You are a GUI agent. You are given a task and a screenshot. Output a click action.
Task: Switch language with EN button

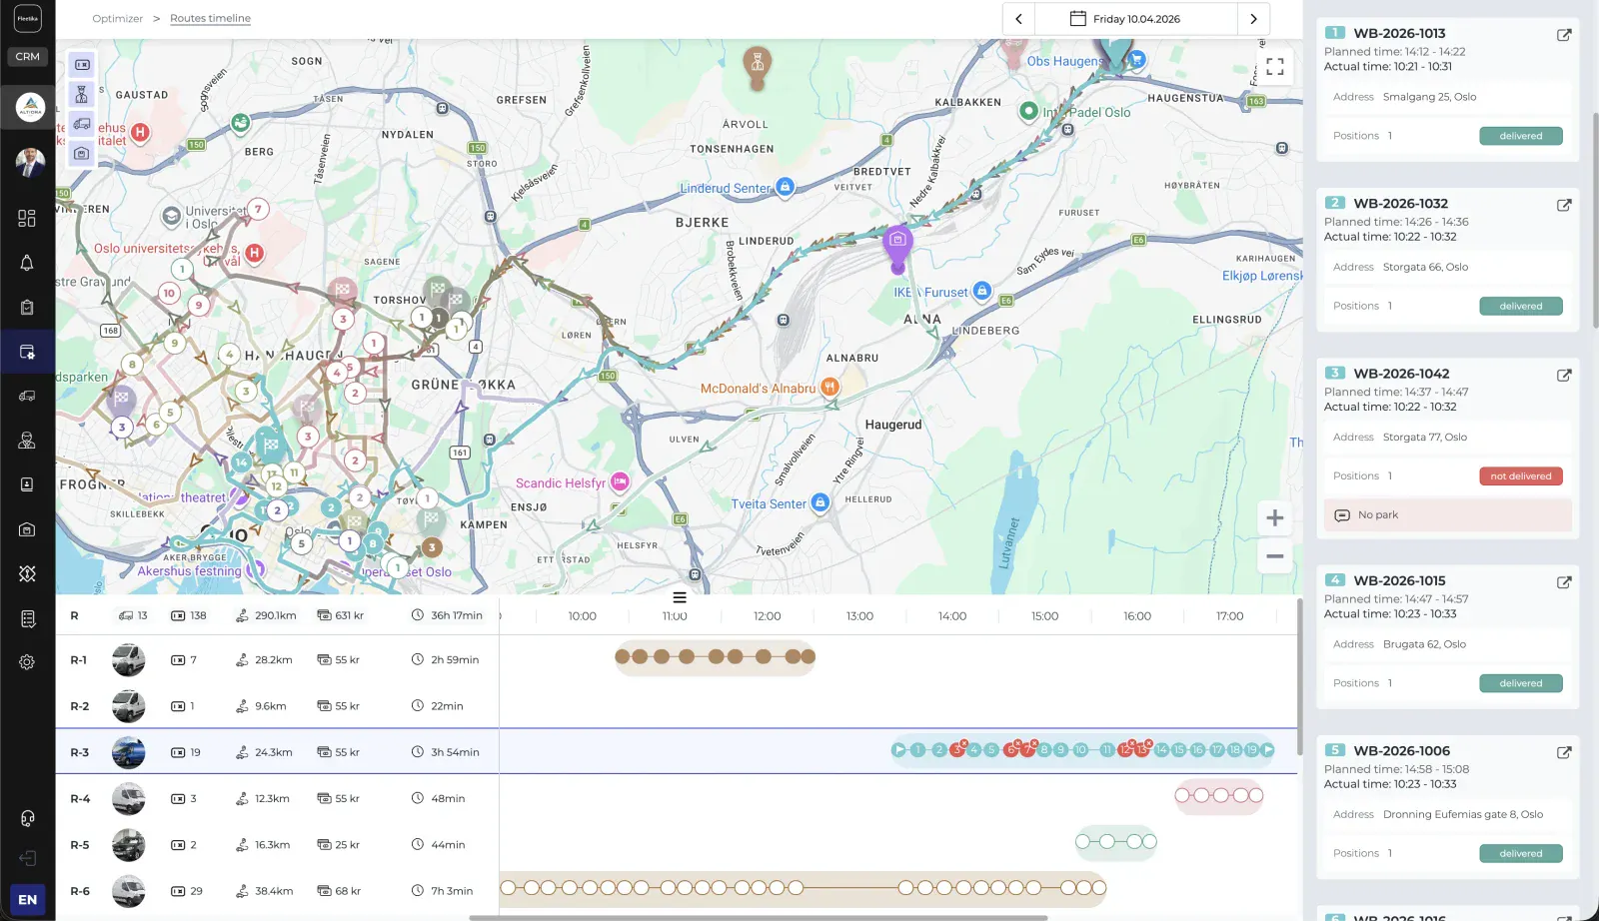tap(27, 899)
